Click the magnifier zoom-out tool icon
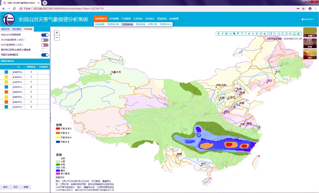319x193 pixels. point(278,33)
